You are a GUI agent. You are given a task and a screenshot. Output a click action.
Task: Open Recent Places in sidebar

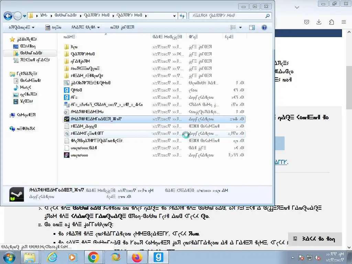tap(32, 60)
